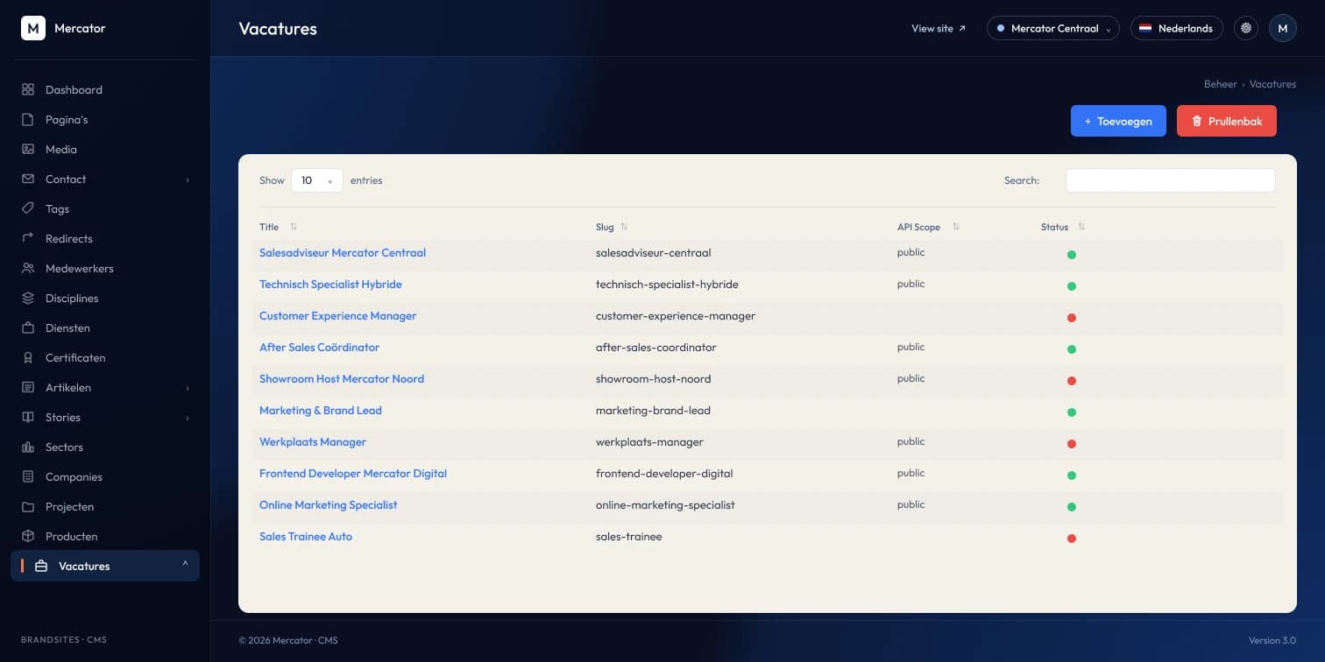Go to Beheer in the breadcrumb
The image size is (1325, 662).
[1220, 84]
